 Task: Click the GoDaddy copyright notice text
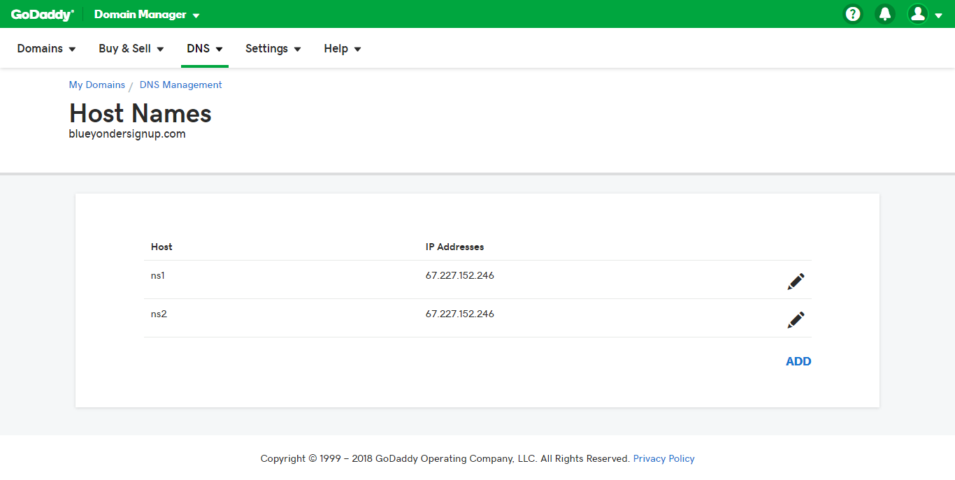click(445, 458)
